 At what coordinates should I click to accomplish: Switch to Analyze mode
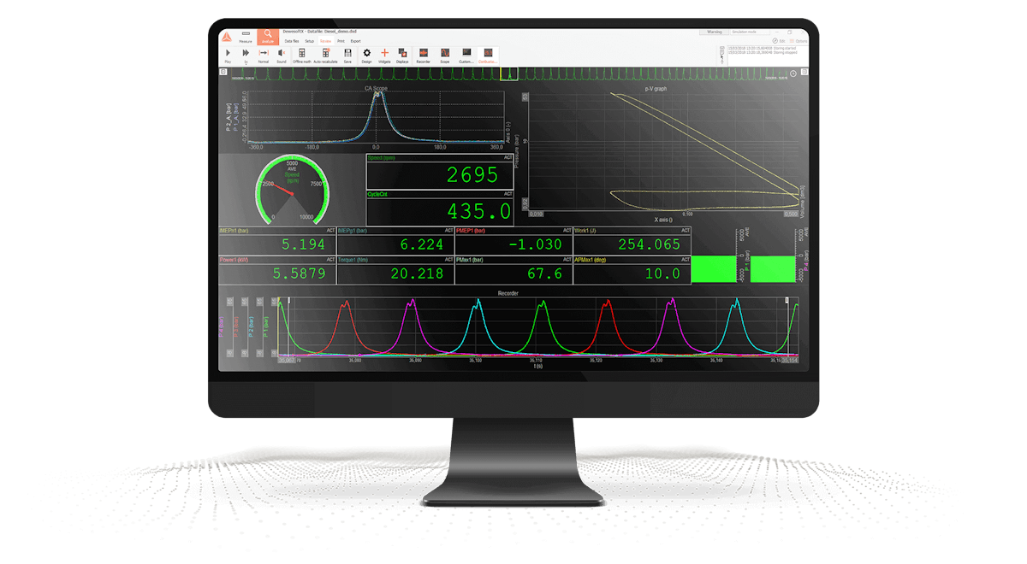(268, 36)
